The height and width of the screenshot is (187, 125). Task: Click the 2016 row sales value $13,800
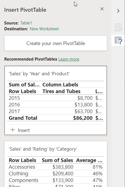tap(84, 104)
